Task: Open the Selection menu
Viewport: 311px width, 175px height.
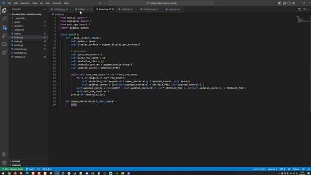Action: pyautogui.click(x=25, y=3)
